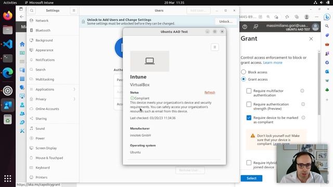Click the laptop device image in Intune

pyautogui.click(x=149, y=61)
